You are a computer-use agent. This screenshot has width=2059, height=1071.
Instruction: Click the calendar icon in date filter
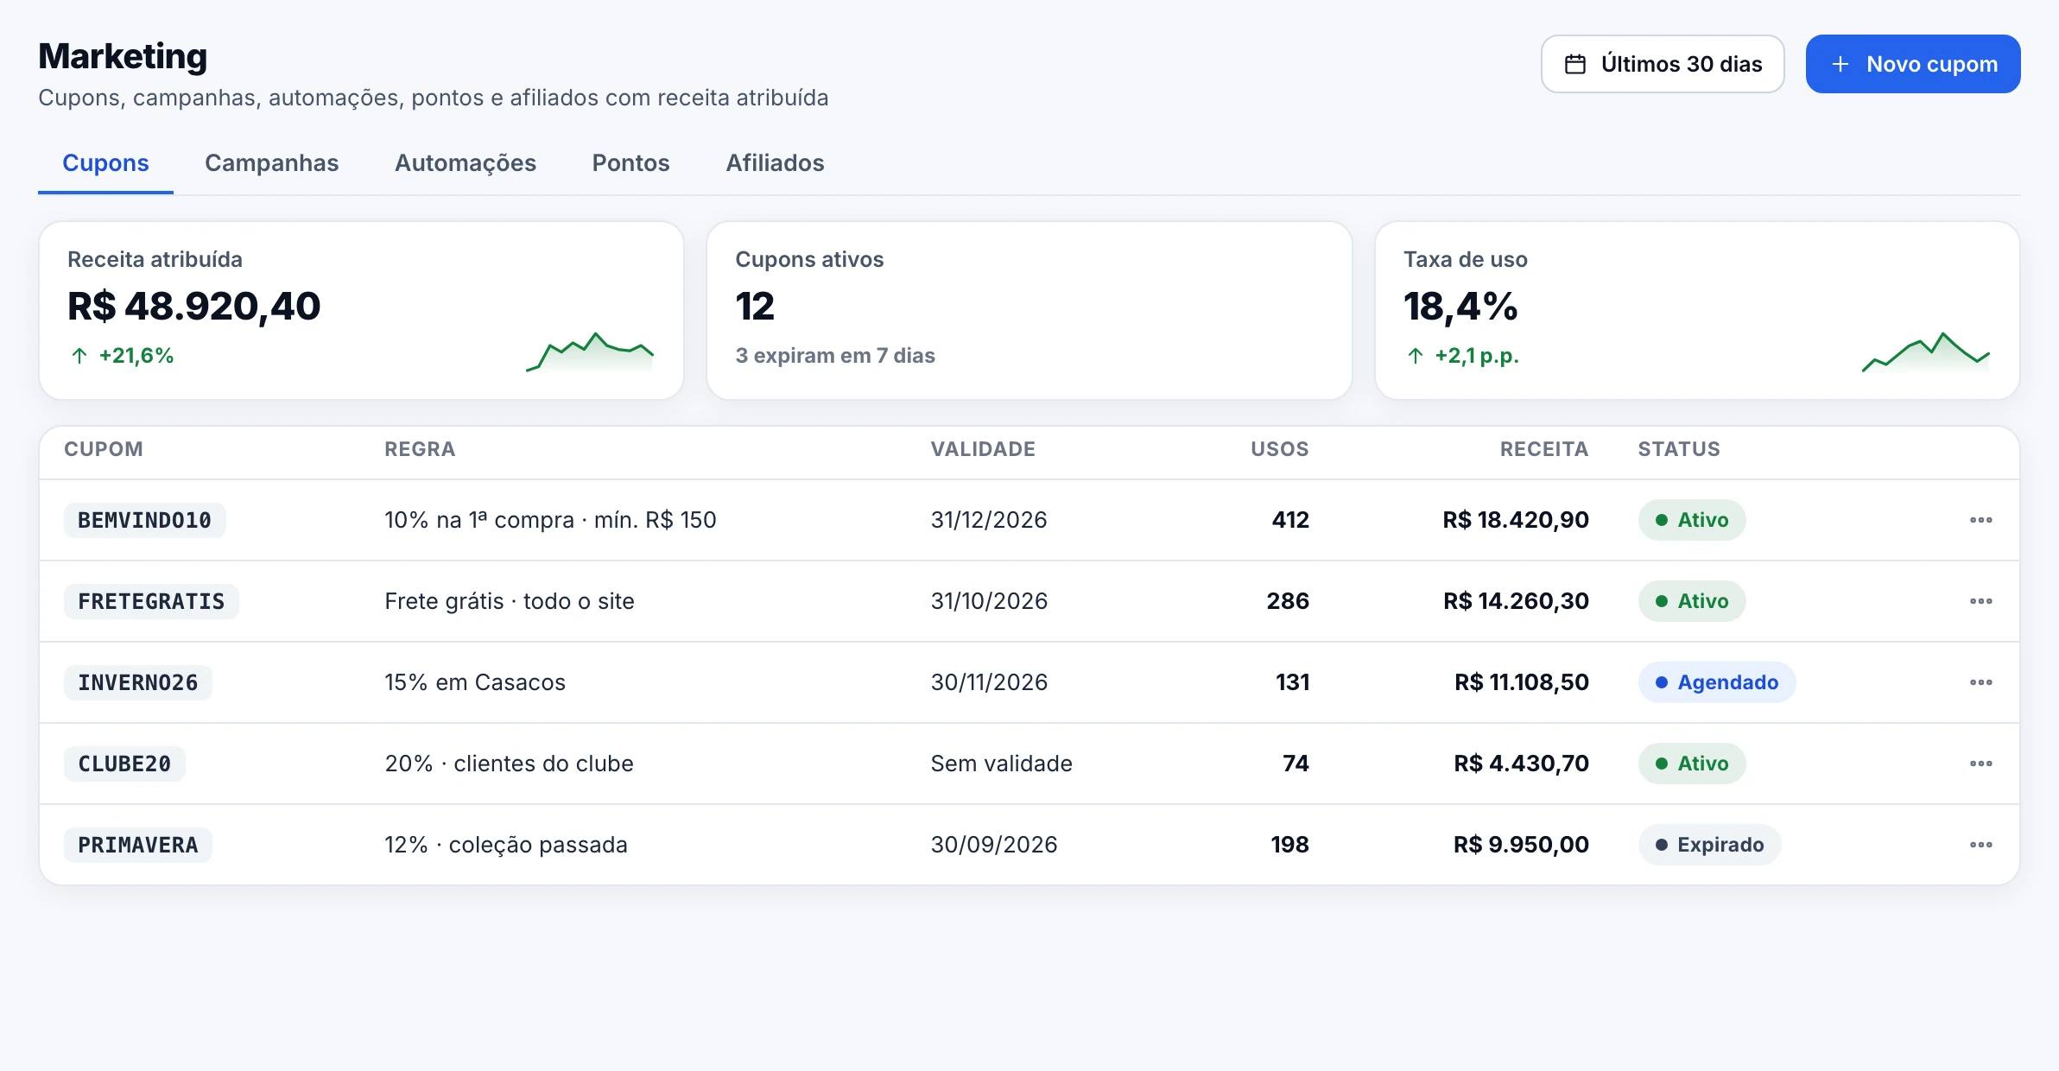(x=1575, y=64)
